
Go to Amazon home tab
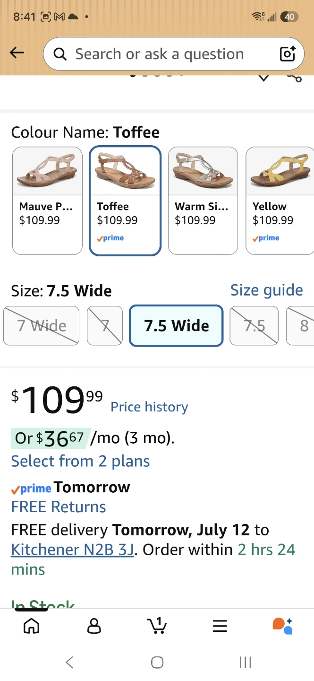(31, 626)
